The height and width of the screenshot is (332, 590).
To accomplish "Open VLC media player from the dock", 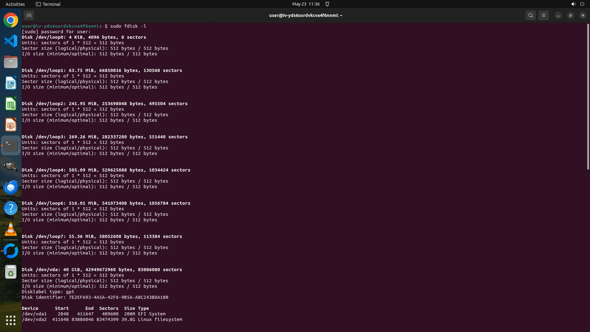I will click(11, 229).
